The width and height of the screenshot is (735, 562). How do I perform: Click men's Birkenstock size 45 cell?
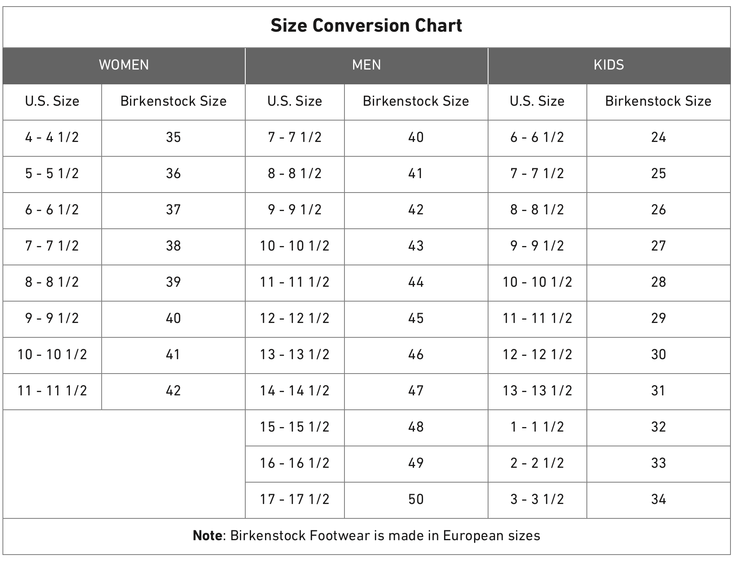(x=416, y=319)
